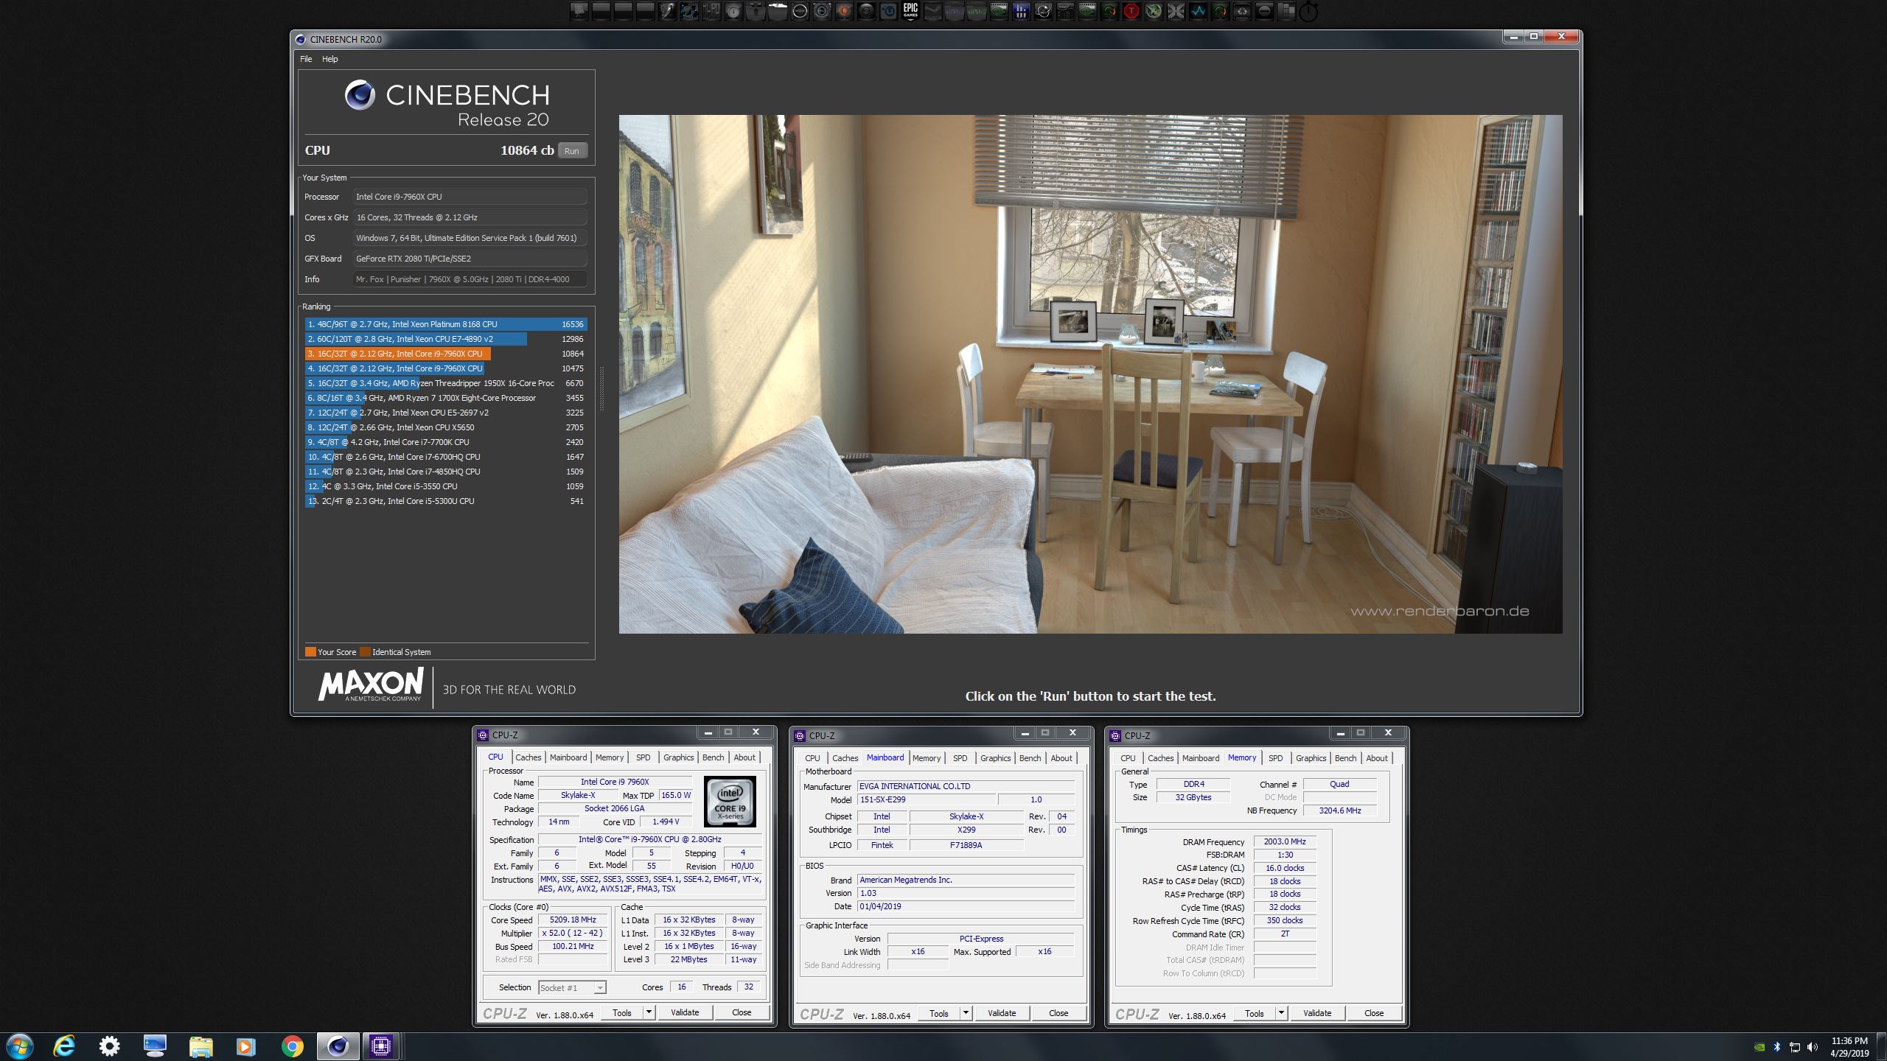Switch to SPD tab in Mainboard CPU-Z window
Screen dimensions: 1887x1061
pos(960,758)
